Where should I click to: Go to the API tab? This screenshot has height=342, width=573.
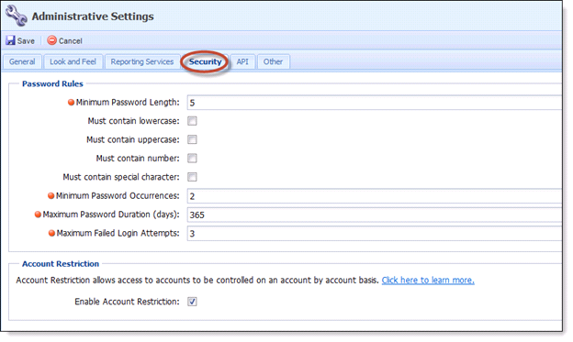(242, 61)
